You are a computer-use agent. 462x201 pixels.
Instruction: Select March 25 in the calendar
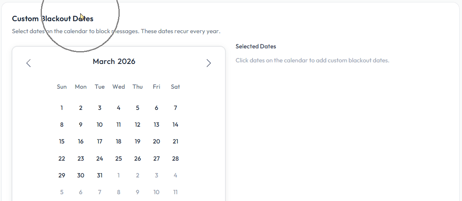118,159
